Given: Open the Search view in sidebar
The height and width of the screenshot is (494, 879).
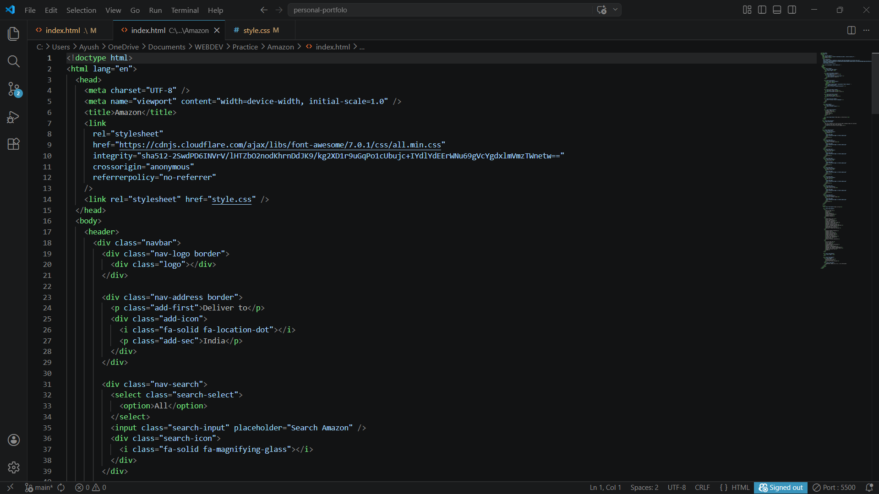Looking at the screenshot, I should 14,61.
